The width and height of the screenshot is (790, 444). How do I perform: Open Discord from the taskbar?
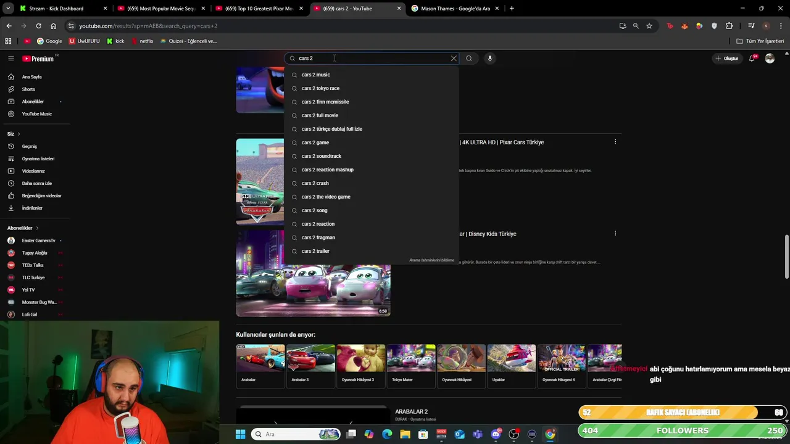[x=496, y=434]
